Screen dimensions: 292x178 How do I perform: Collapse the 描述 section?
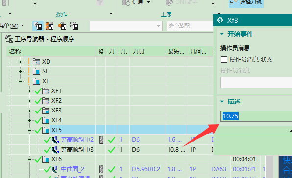222,101
